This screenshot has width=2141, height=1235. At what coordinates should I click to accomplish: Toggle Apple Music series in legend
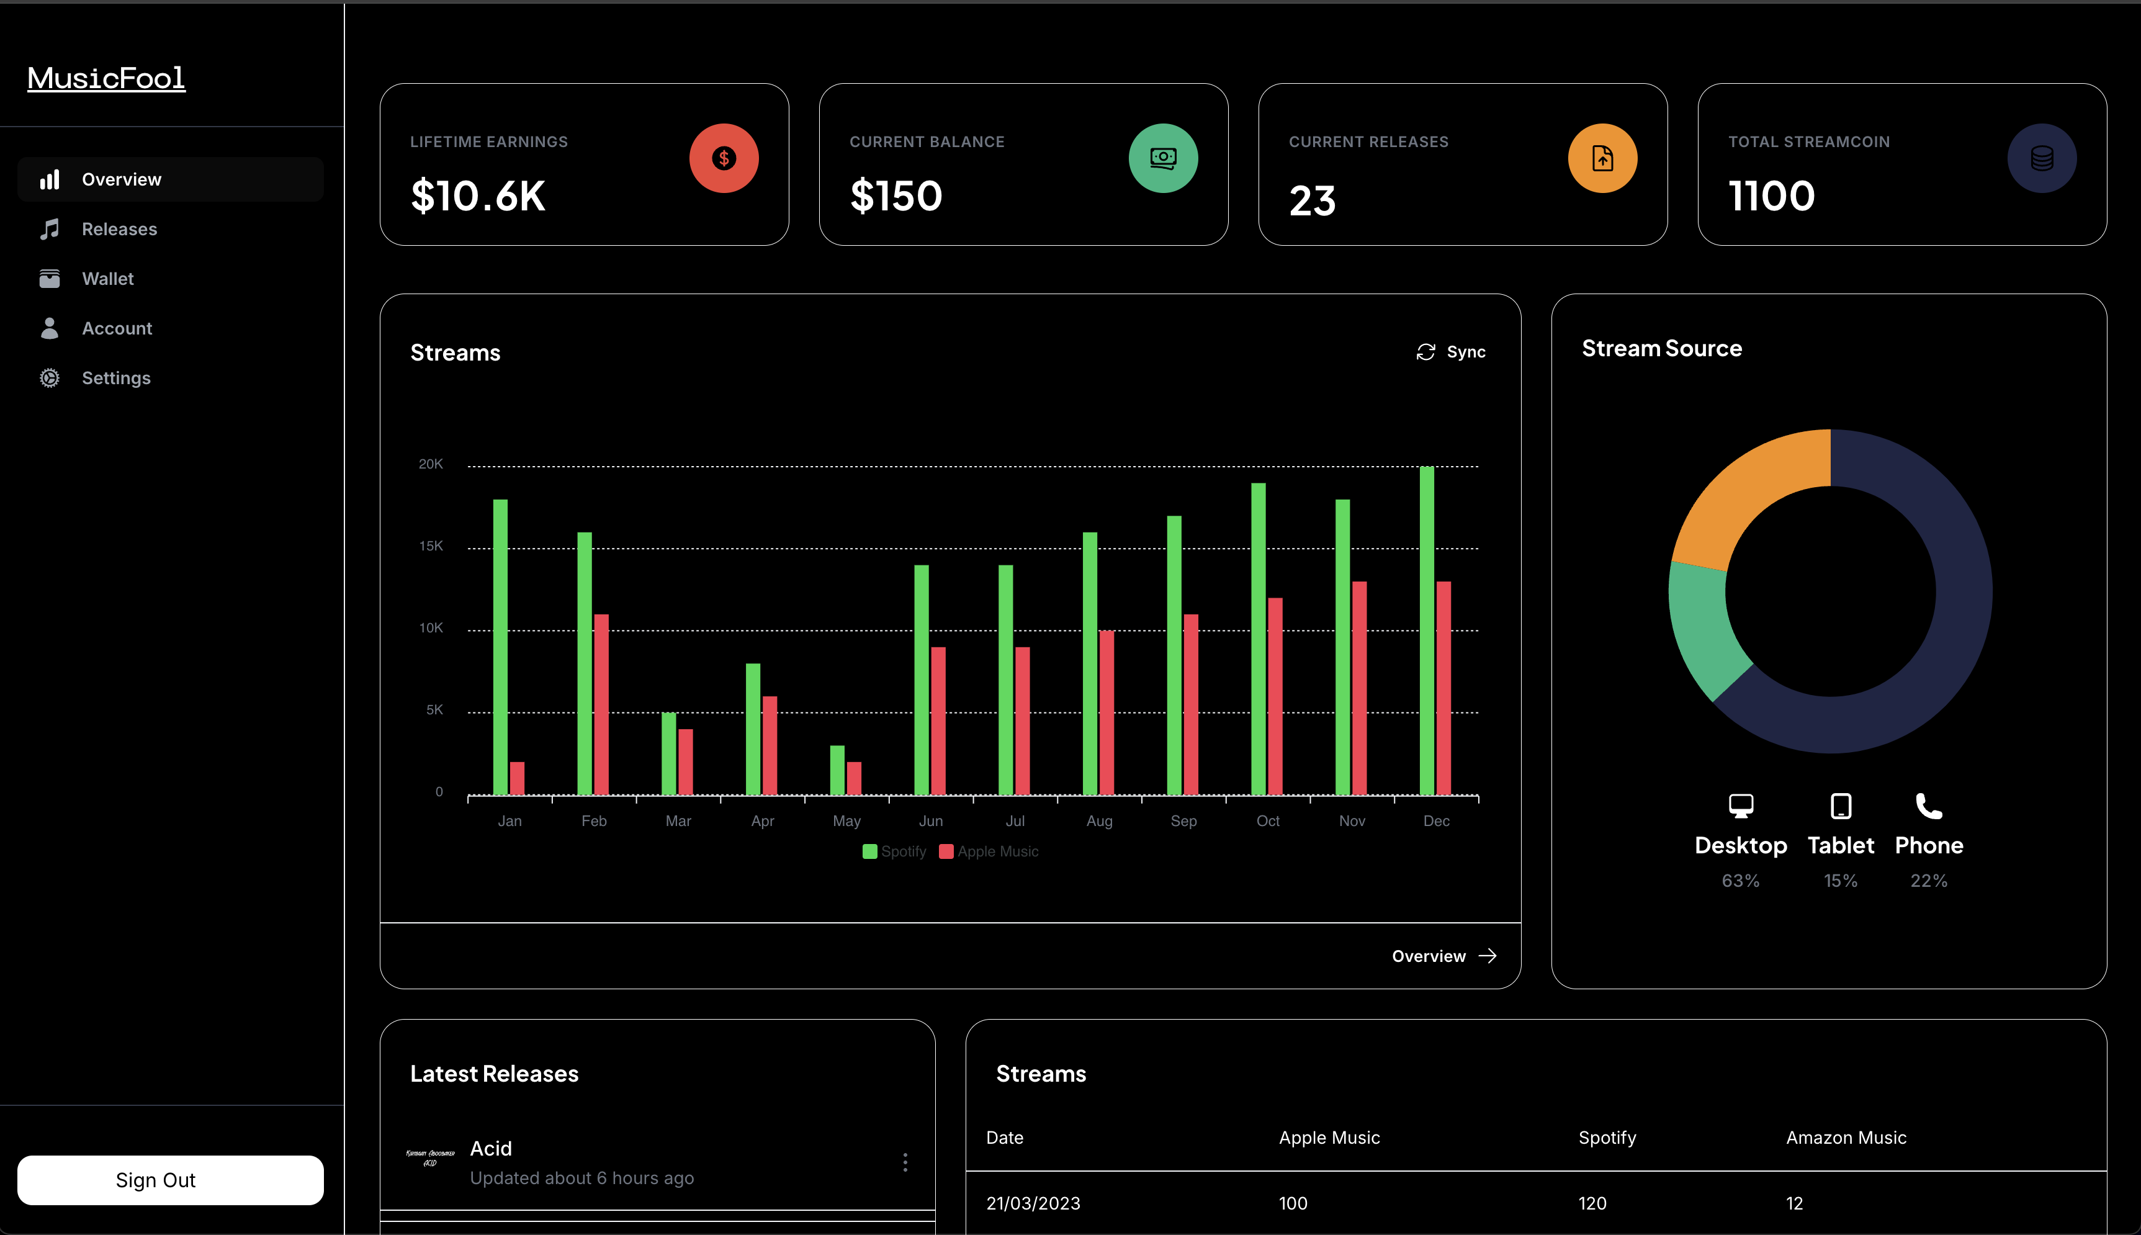989,851
